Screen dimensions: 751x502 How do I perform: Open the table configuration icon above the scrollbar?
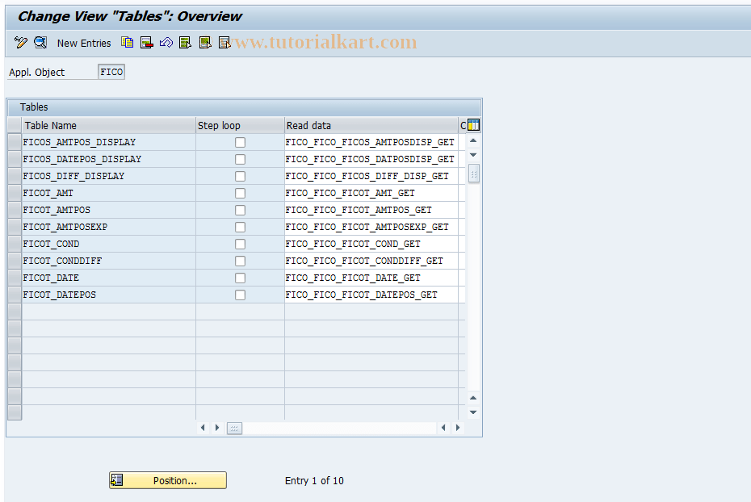[473, 125]
